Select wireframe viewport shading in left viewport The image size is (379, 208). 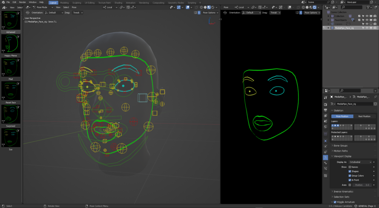point(201,7)
